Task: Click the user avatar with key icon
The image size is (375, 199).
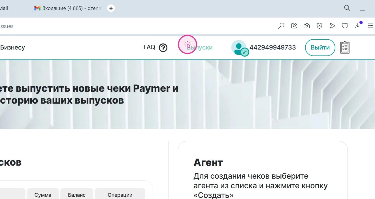Action: (x=239, y=48)
